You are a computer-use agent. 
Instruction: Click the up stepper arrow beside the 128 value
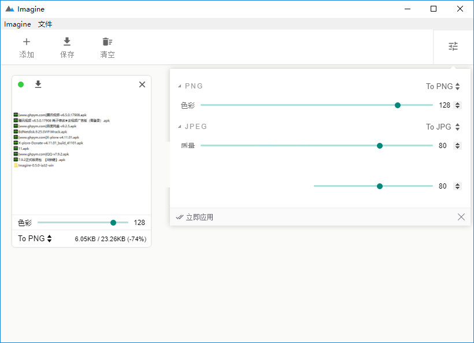click(x=457, y=103)
